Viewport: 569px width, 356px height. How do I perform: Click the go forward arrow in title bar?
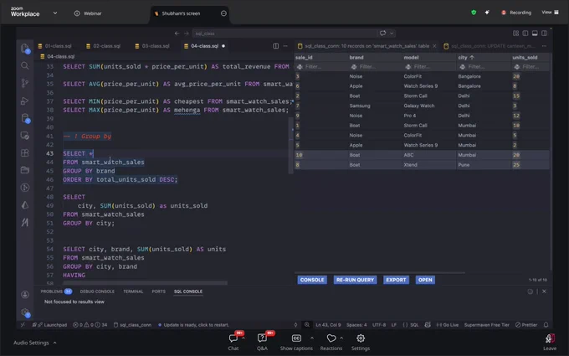(x=186, y=33)
